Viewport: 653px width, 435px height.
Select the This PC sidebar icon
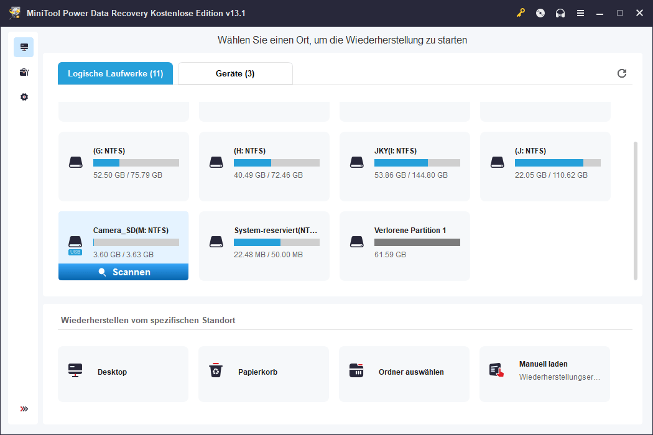24,47
